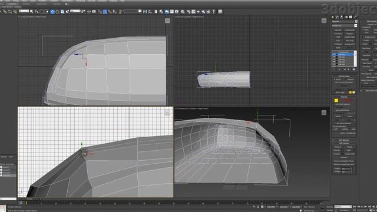Toggle the Snaps toggle icon

[100, 12]
